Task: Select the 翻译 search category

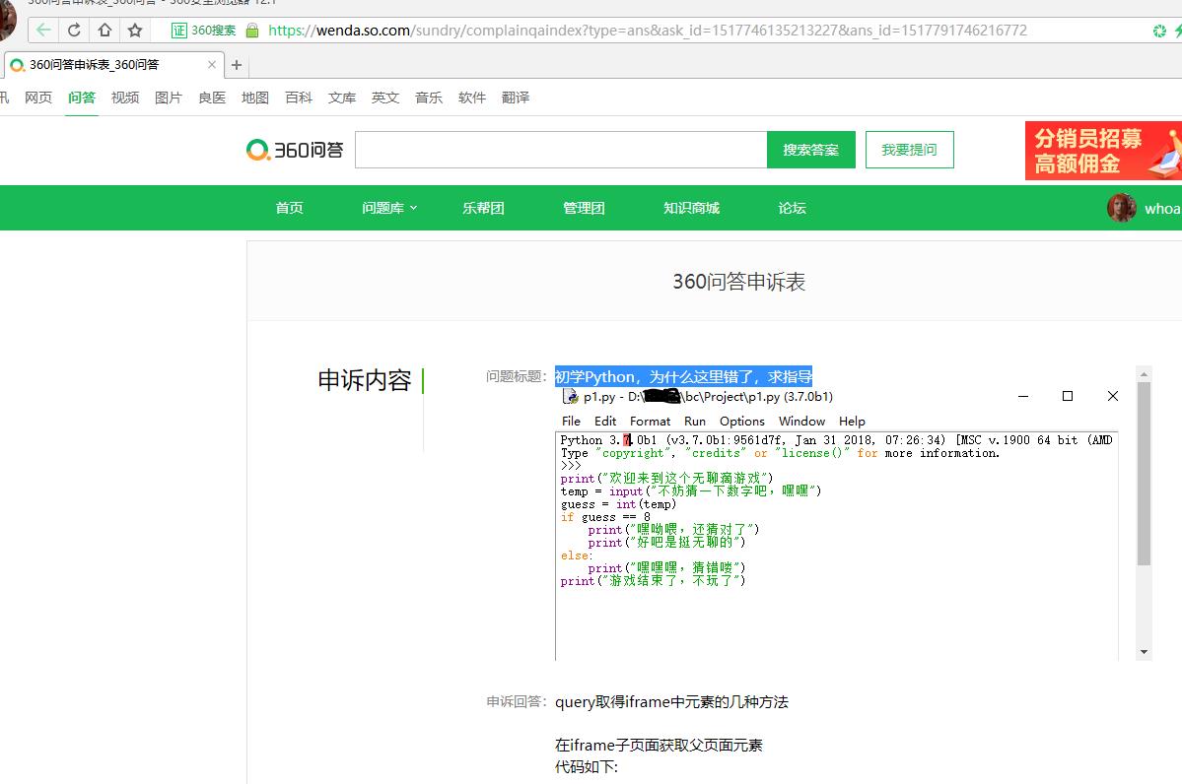Action: pyautogui.click(x=516, y=98)
